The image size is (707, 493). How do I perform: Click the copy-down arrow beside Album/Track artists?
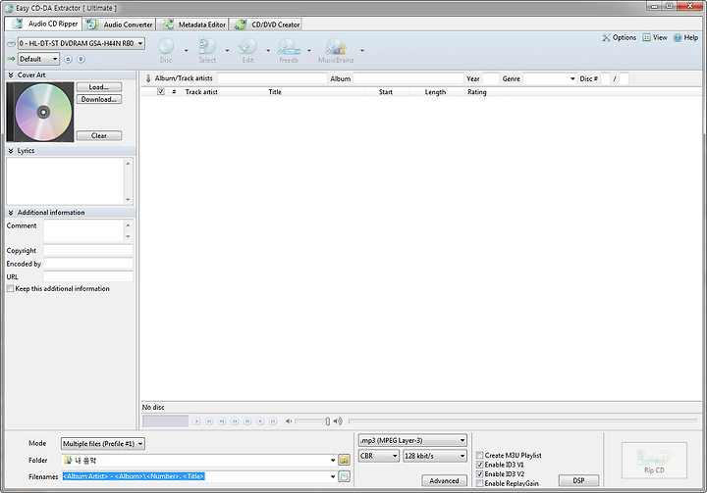click(148, 78)
